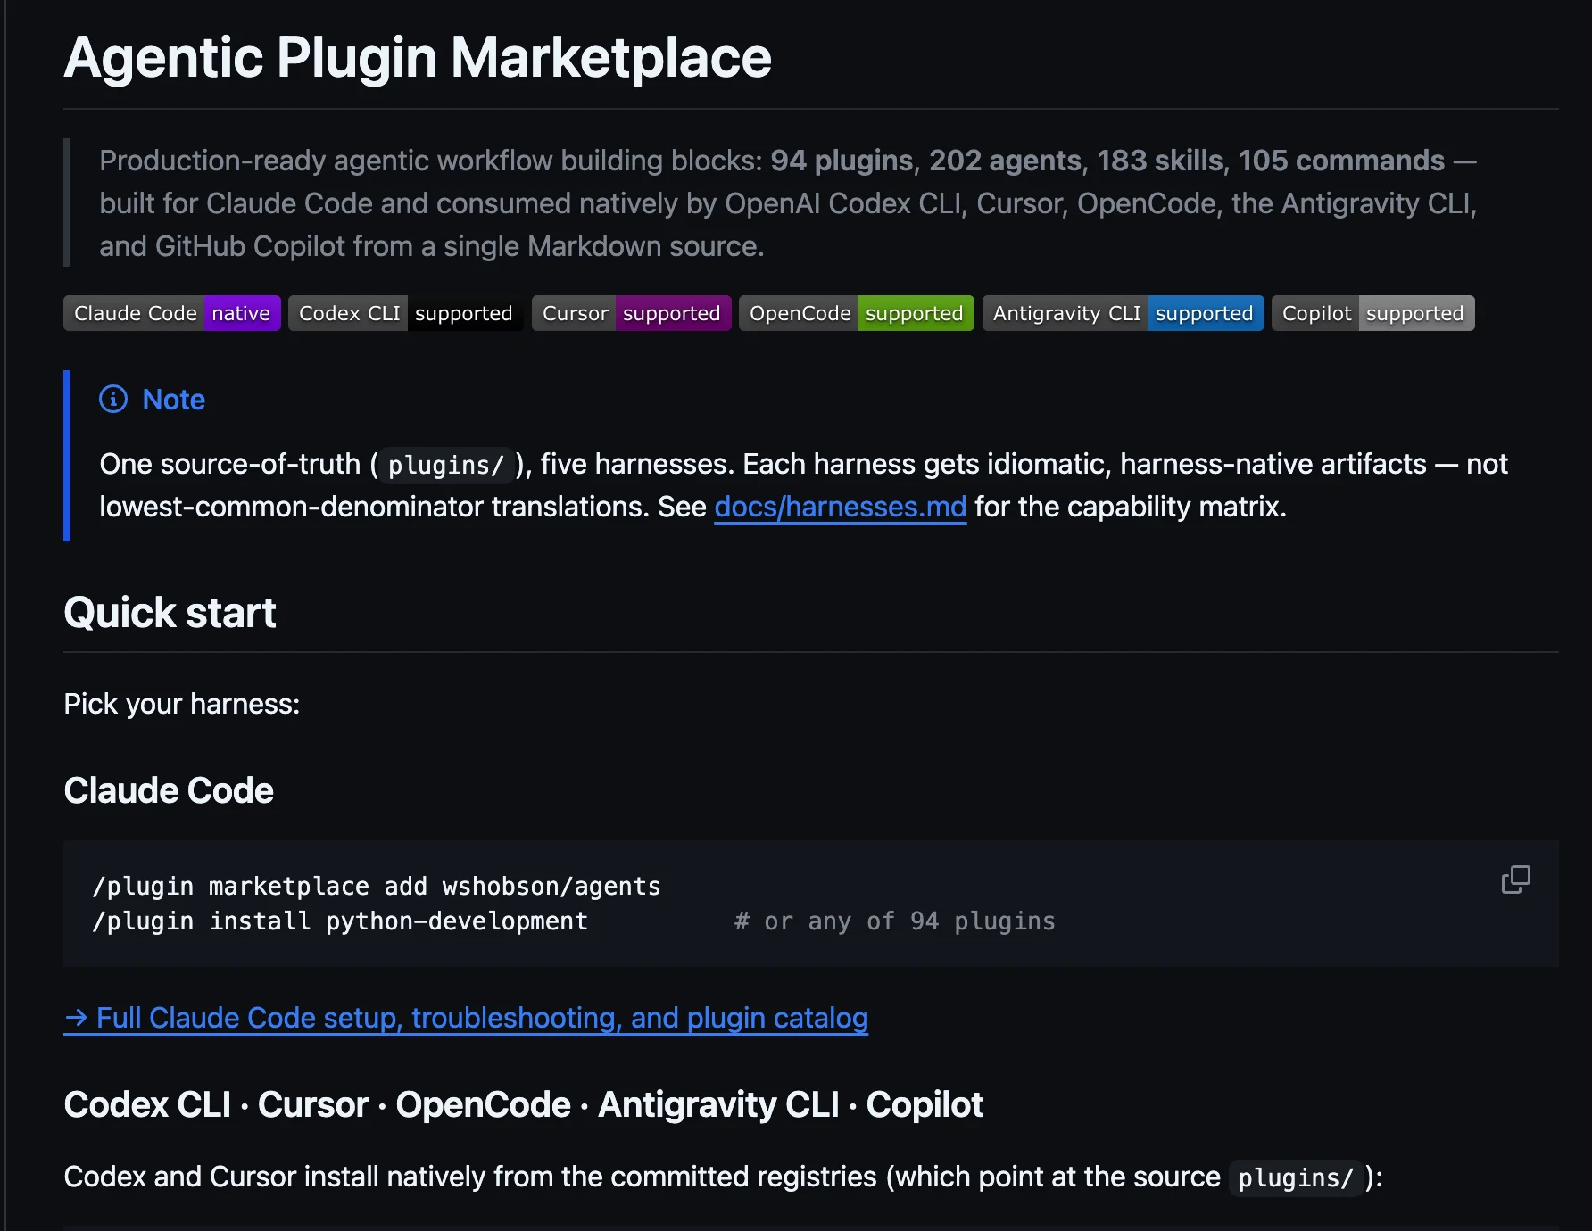Copy the Claude Code install commands
The width and height of the screenshot is (1592, 1231).
click(x=1515, y=880)
